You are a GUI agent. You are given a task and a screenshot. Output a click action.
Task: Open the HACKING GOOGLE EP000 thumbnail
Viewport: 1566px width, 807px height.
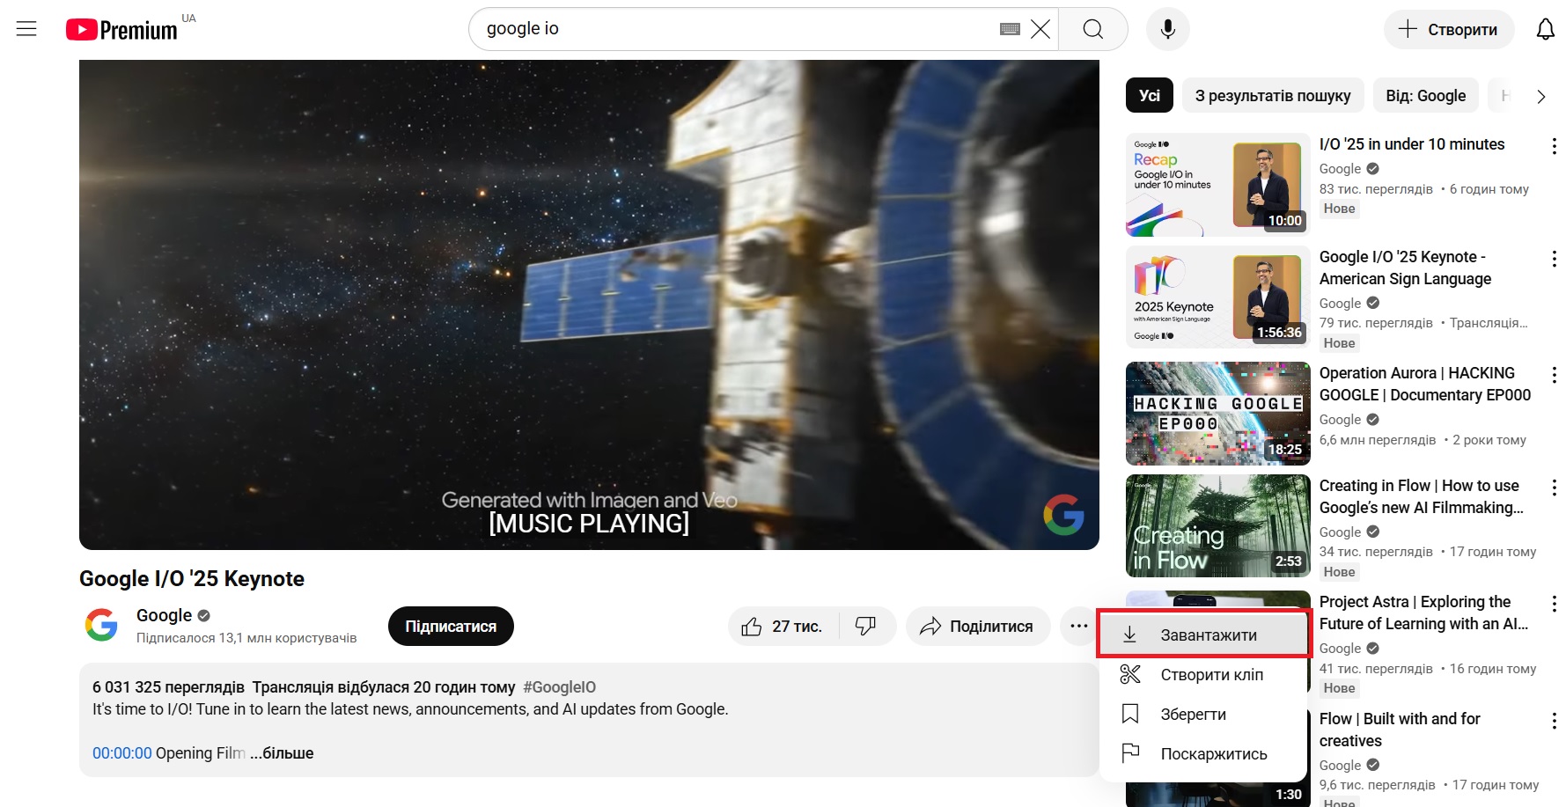1218,414
